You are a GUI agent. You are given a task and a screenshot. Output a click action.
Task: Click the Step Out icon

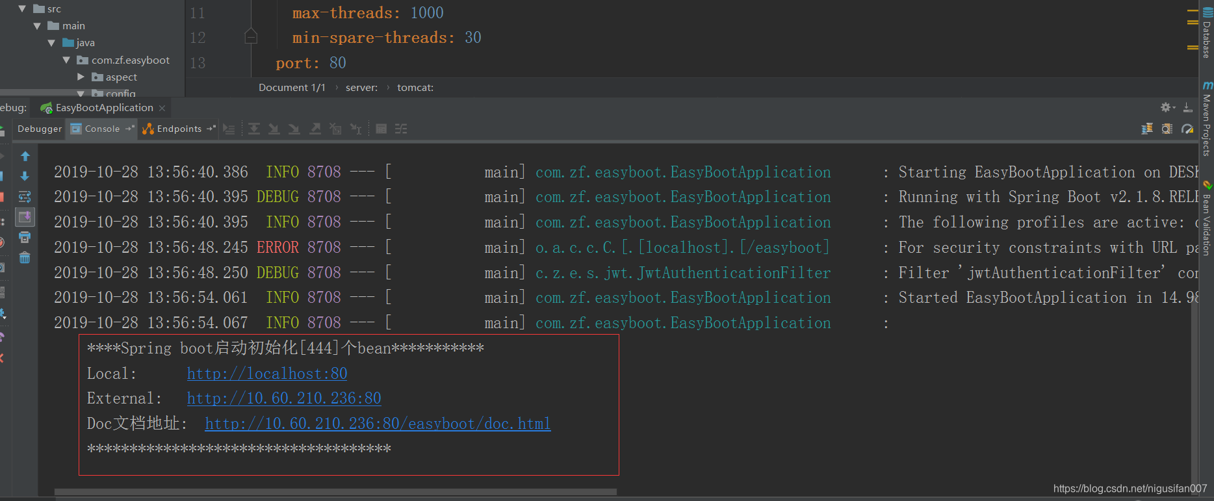click(x=315, y=129)
